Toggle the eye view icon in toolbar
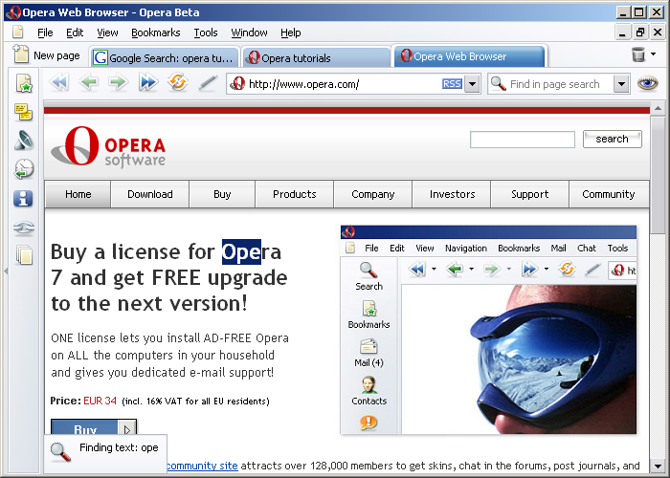The height and width of the screenshot is (478, 670). tap(648, 83)
